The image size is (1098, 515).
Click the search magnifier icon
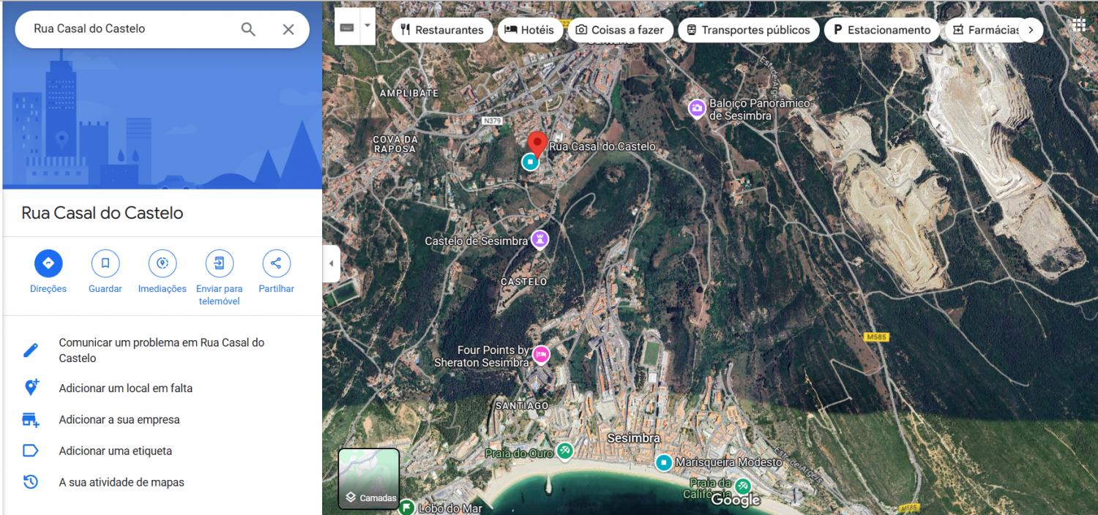coord(248,29)
